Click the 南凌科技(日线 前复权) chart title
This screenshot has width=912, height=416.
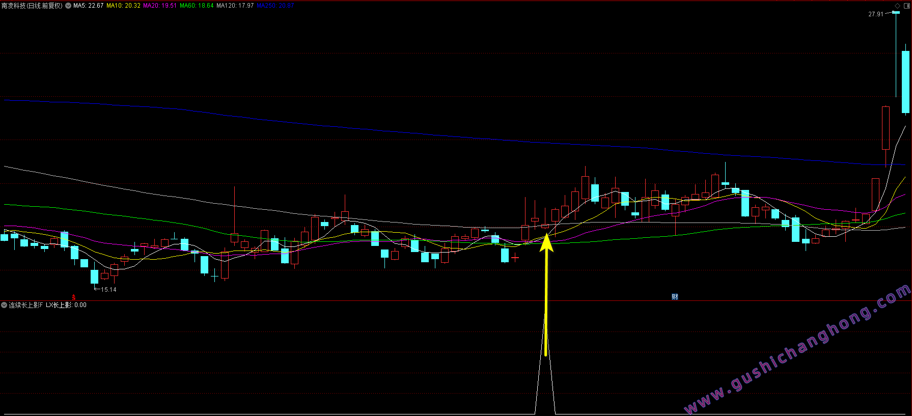pos(32,6)
